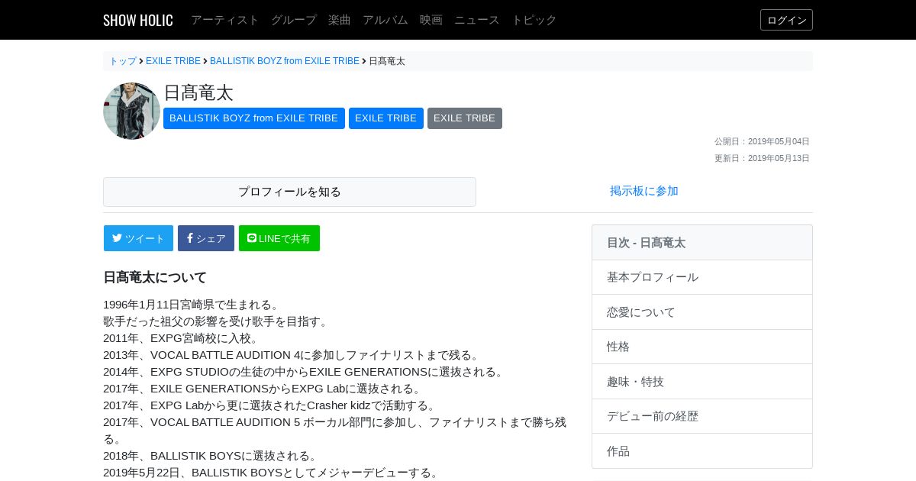Click the line 1996年1月11日宮崎県で生まれる。
This screenshot has height=481, width=916.
click(193, 305)
